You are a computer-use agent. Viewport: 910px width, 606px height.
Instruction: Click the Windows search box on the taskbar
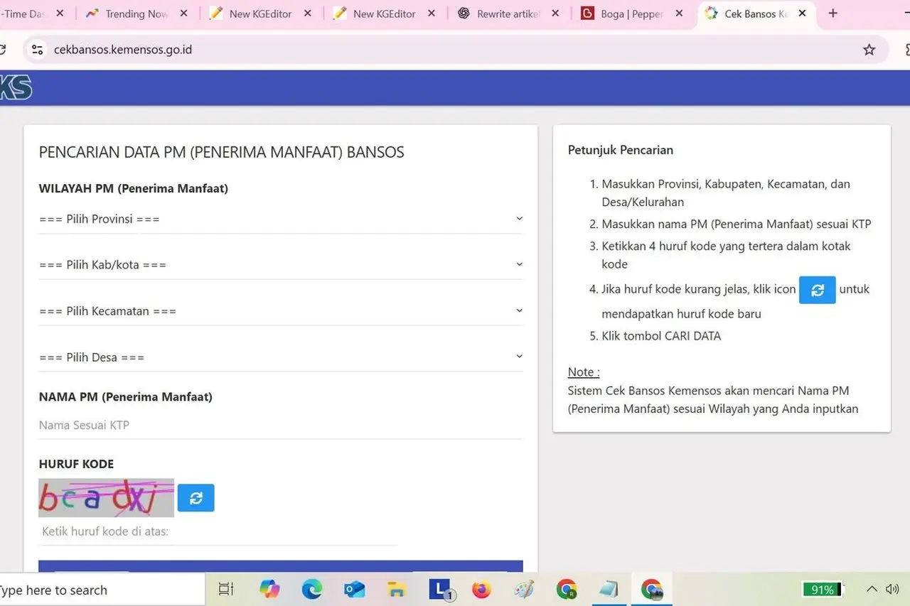pyautogui.click(x=100, y=589)
